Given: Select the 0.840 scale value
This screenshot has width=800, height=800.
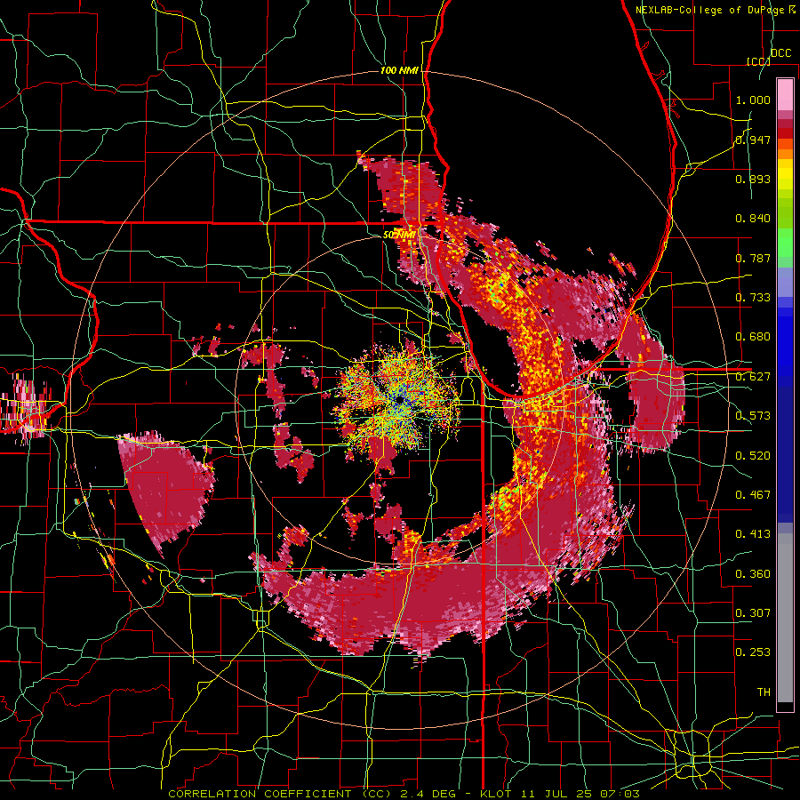Looking at the screenshot, I should pyautogui.click(x=753, y=219).
